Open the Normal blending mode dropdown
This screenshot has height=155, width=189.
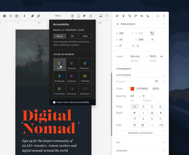[x=139, y=56]
